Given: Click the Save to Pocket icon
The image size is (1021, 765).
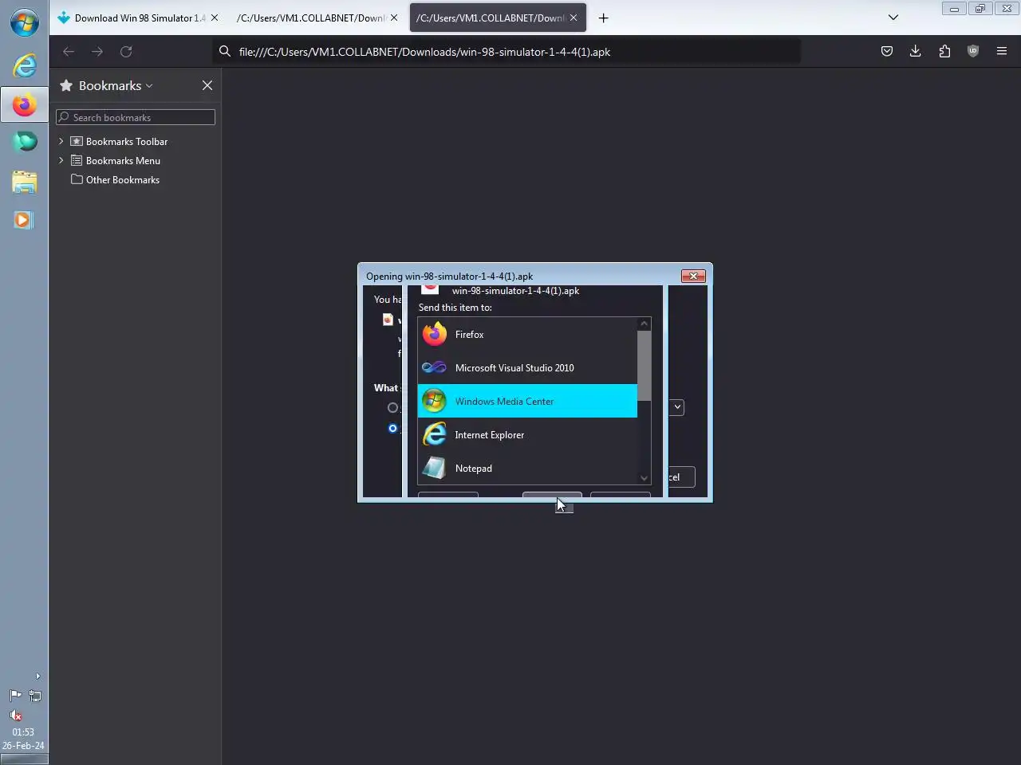Looking at the screenshot, I should tap(887, 52).
